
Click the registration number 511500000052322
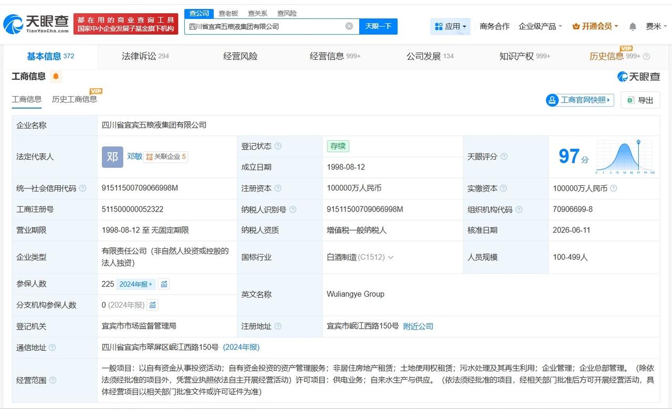[x=133, y=209]
